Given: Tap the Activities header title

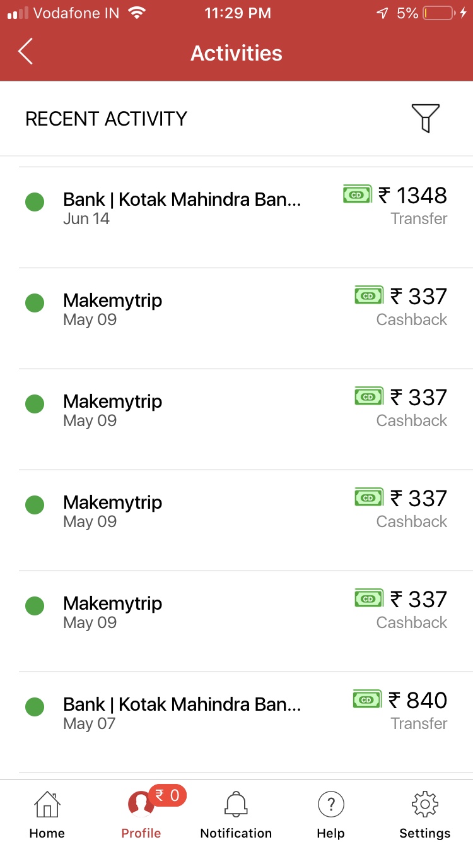Looking at the screenshot, I should [237, 53].
